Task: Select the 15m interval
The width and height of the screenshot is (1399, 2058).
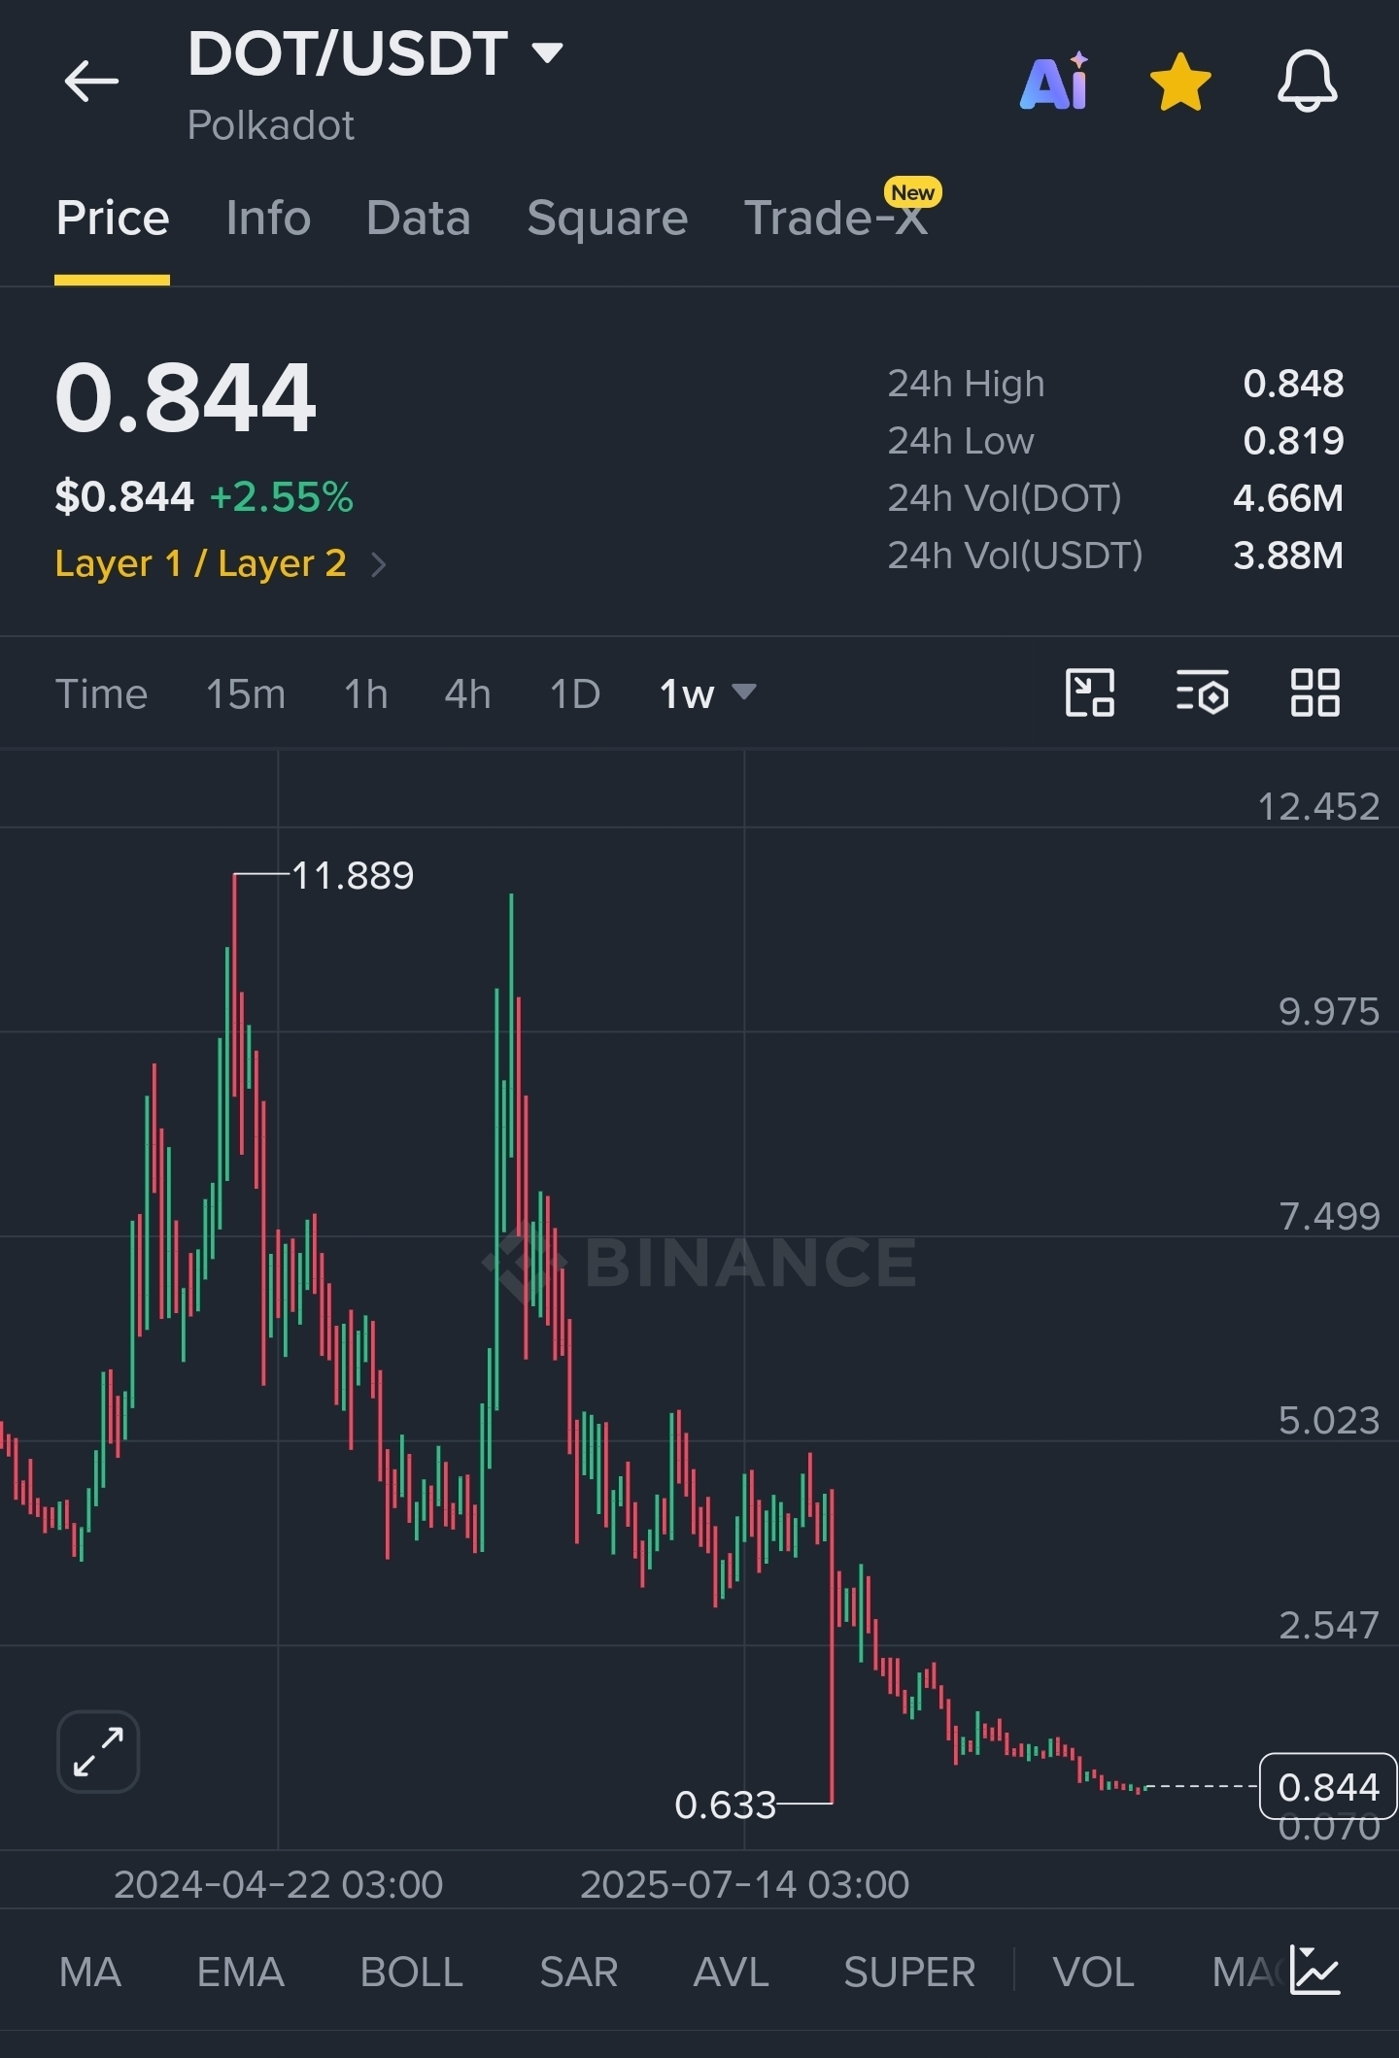Action: click(246, 694)
